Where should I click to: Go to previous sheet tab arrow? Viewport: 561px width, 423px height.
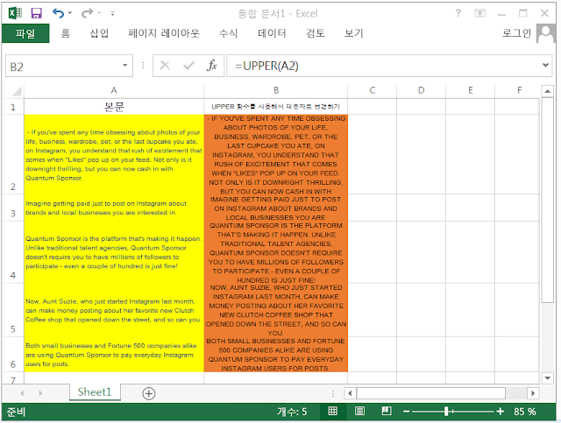(22, 393)
